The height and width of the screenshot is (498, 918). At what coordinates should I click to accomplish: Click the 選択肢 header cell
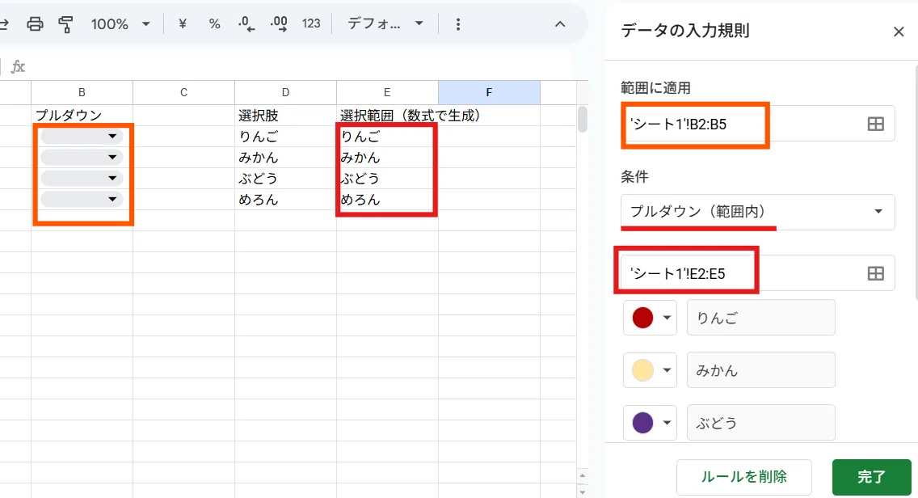[286, 116]
